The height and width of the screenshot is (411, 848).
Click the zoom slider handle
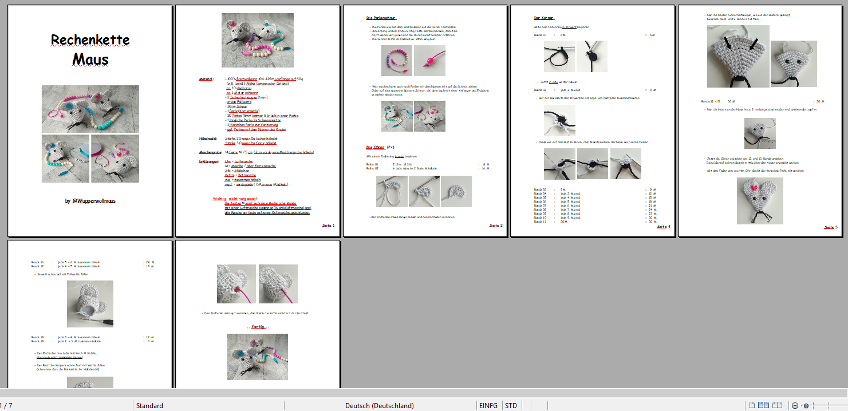[x=806, y=405]
